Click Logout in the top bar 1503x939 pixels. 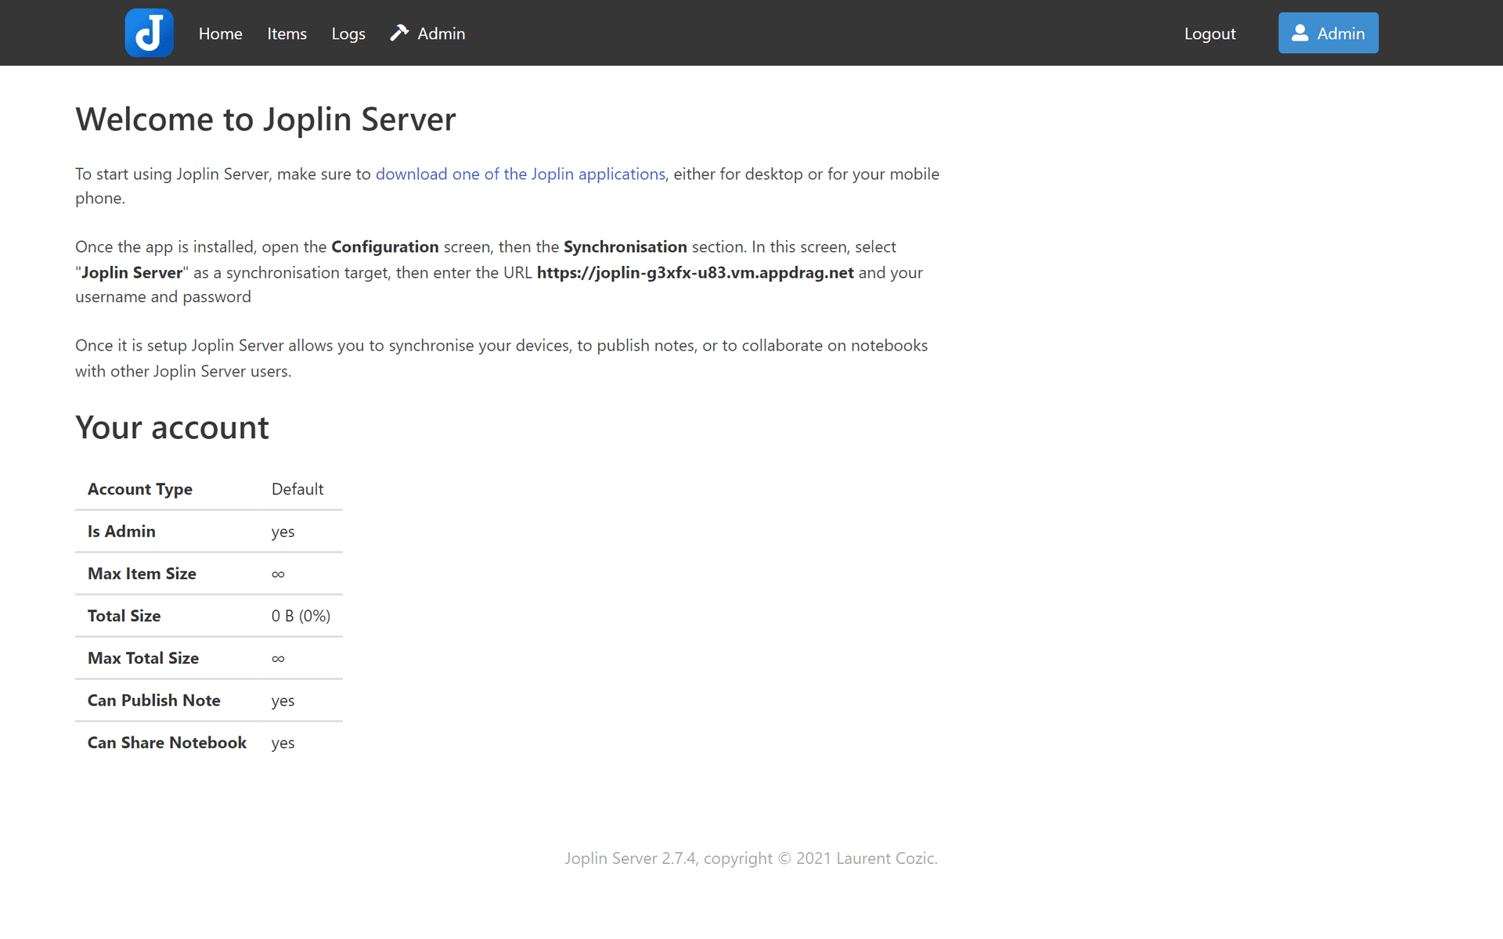click(x=1209, y=34)
